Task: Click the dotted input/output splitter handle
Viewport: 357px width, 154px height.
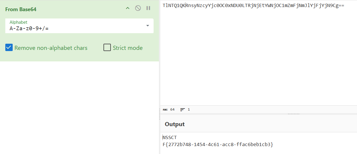Action: (294, 114)
